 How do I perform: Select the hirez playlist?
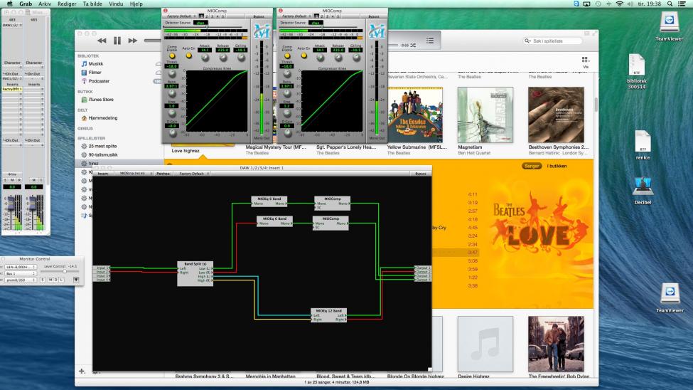coord(93,164)
